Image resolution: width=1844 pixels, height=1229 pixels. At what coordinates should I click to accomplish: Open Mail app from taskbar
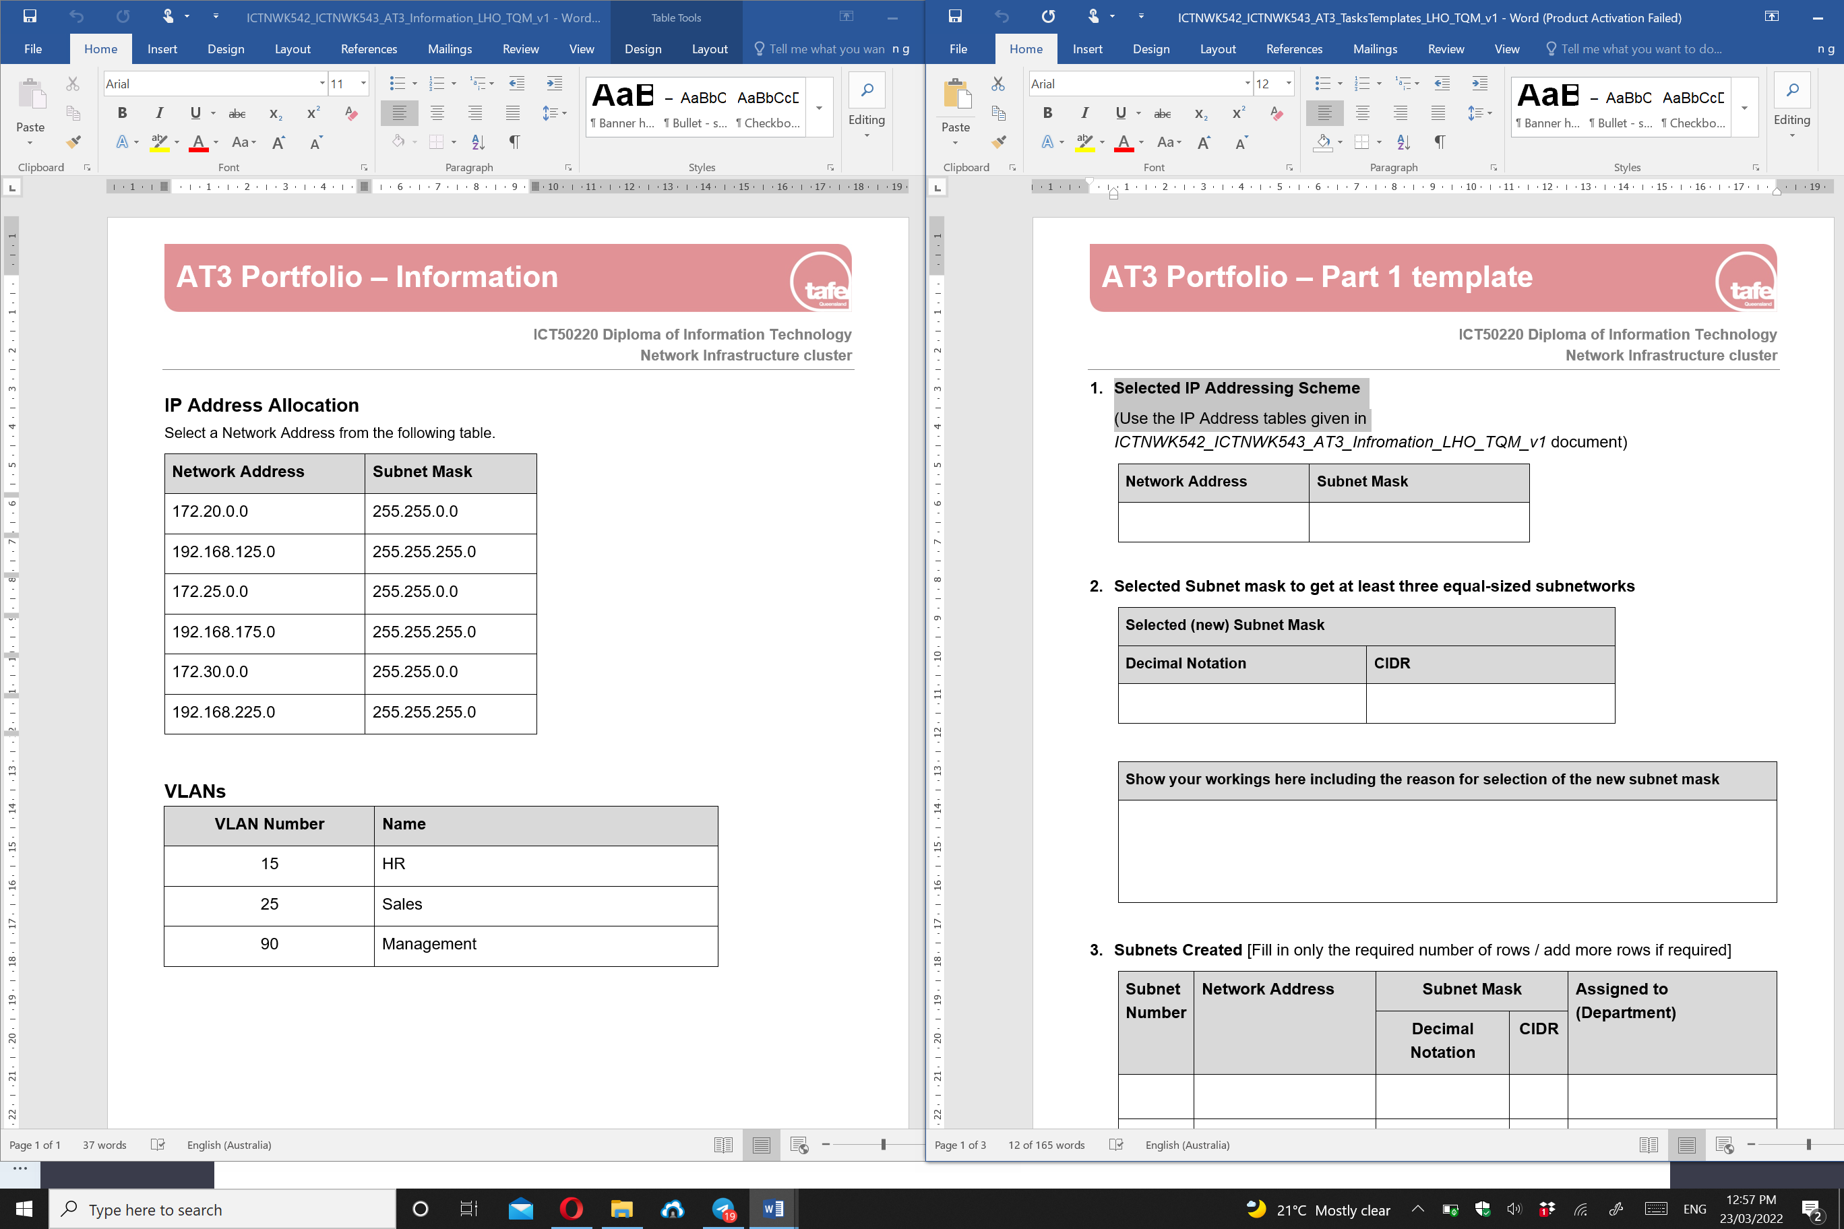(520, 1209)
